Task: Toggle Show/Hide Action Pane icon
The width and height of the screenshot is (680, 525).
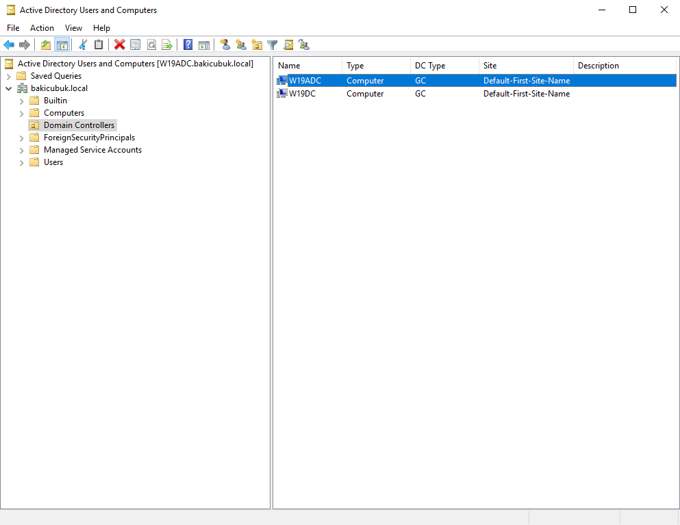Action: tap(204, 44)
